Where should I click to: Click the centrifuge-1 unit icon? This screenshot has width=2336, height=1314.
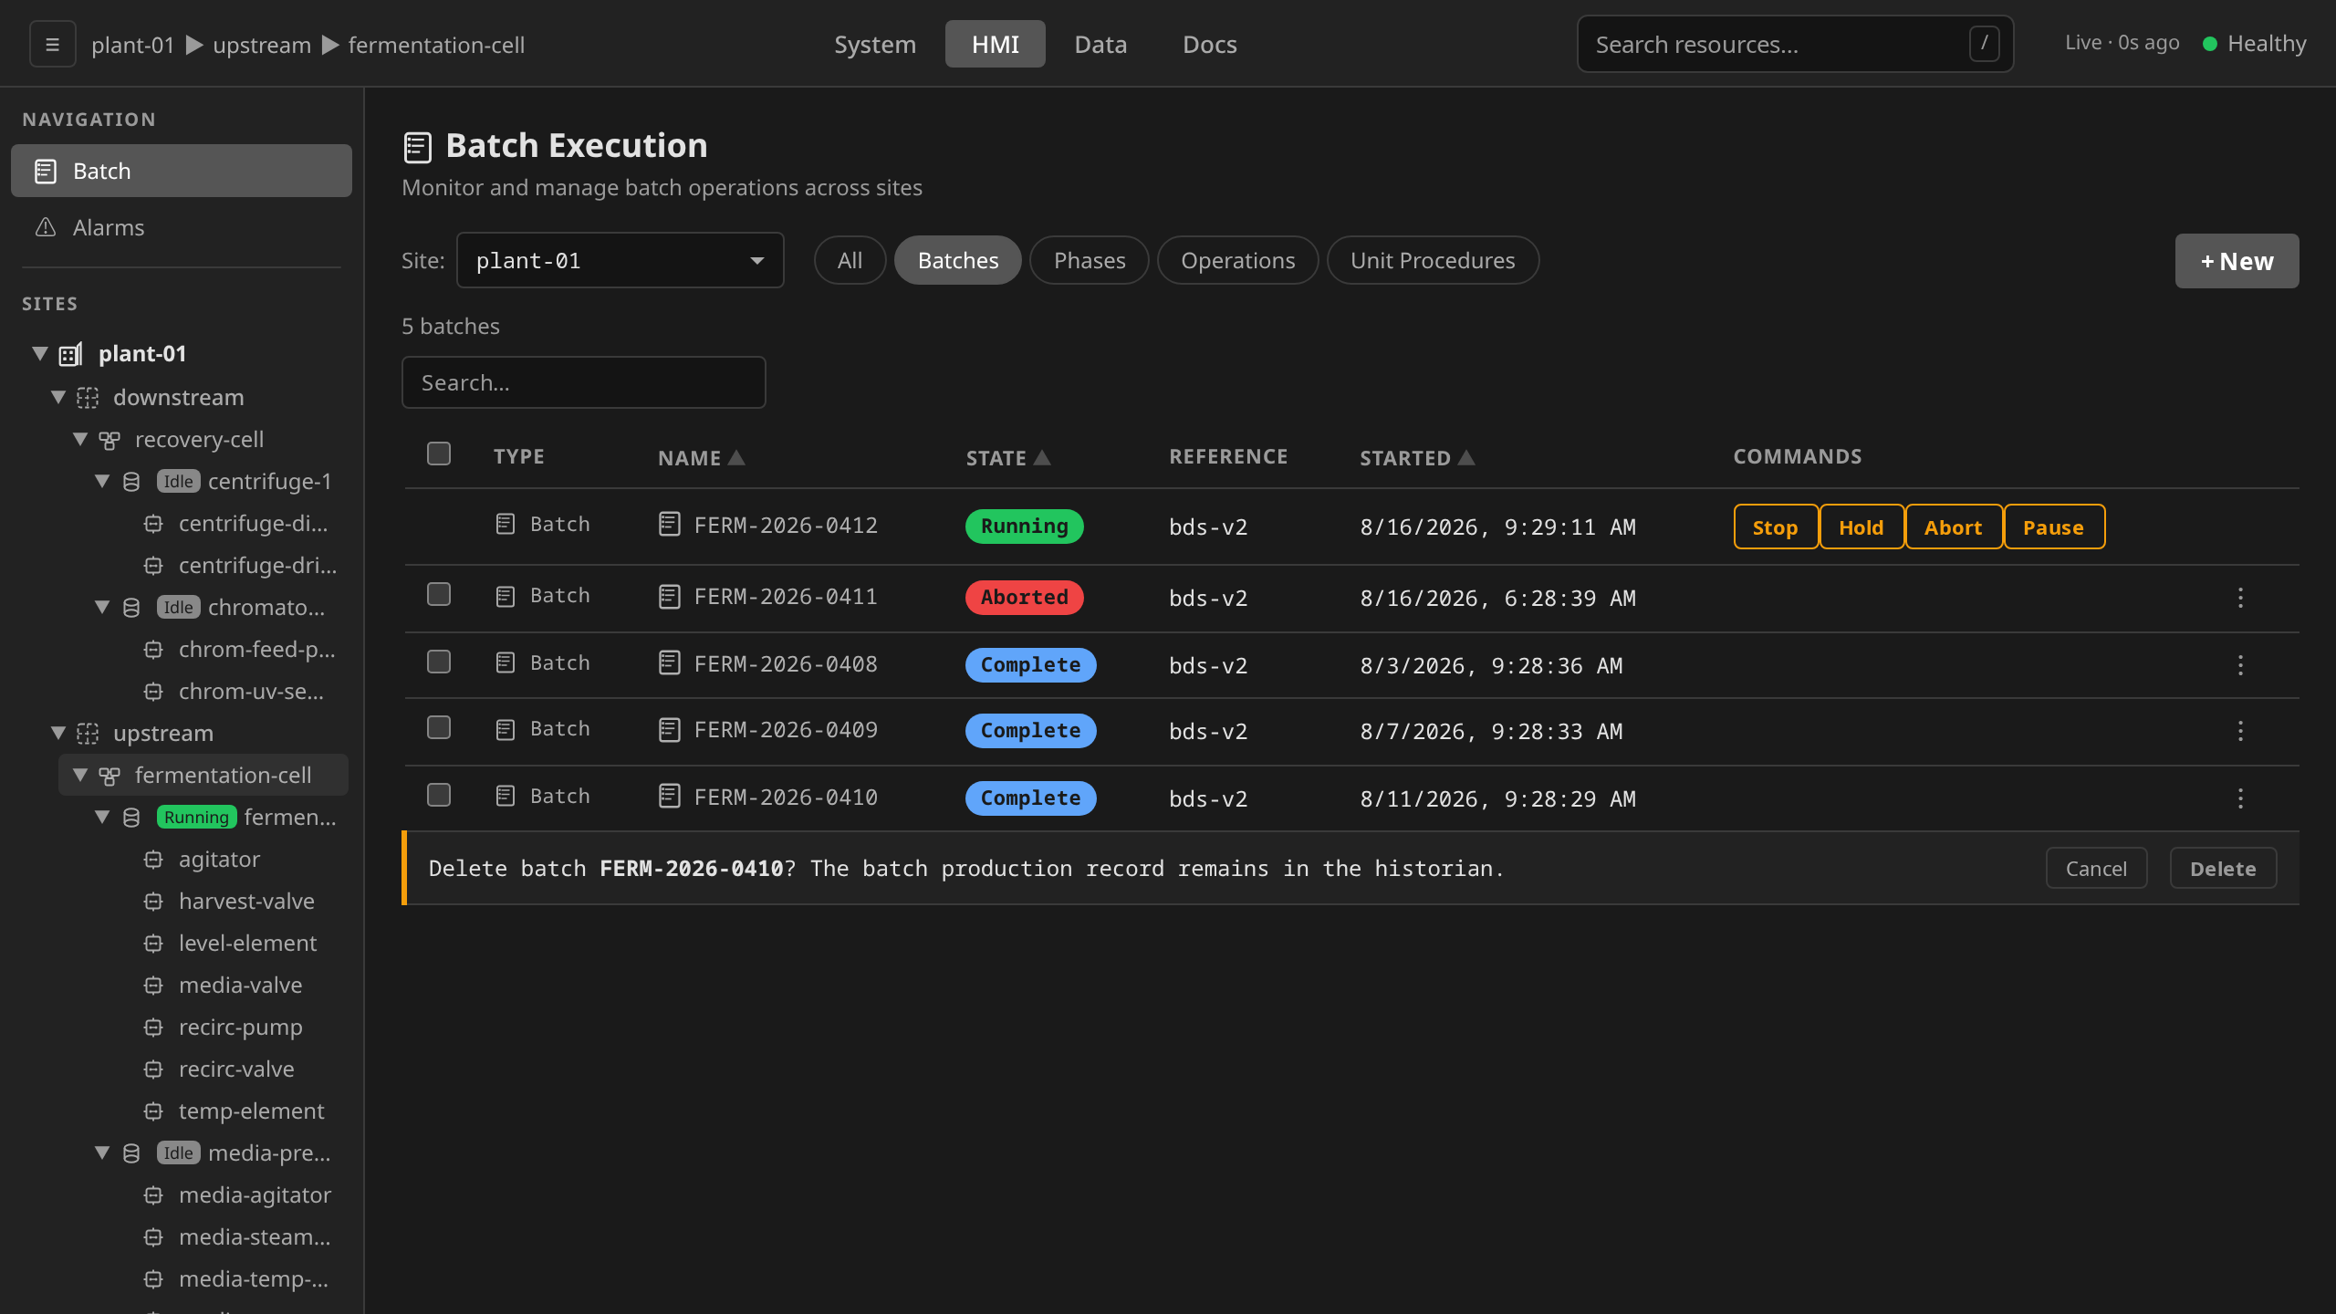click(131, 482)
